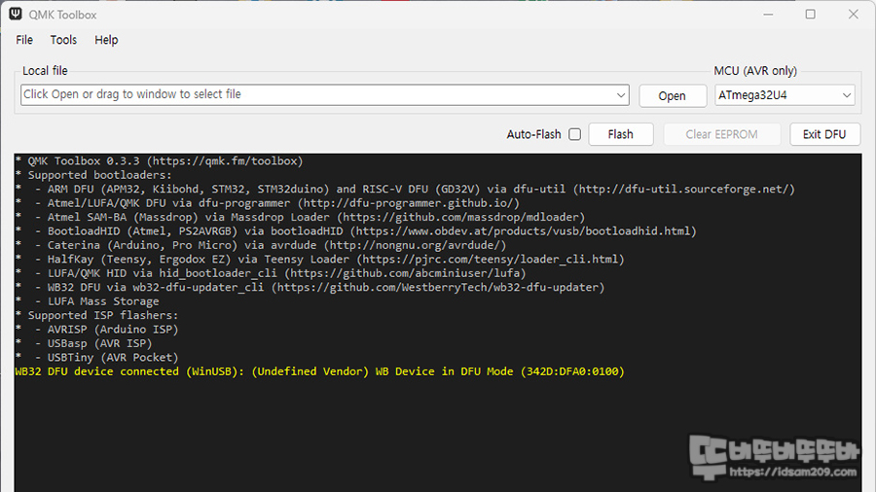
Task: Click the QMK Toolbox app icon
Action: [15, 14]
